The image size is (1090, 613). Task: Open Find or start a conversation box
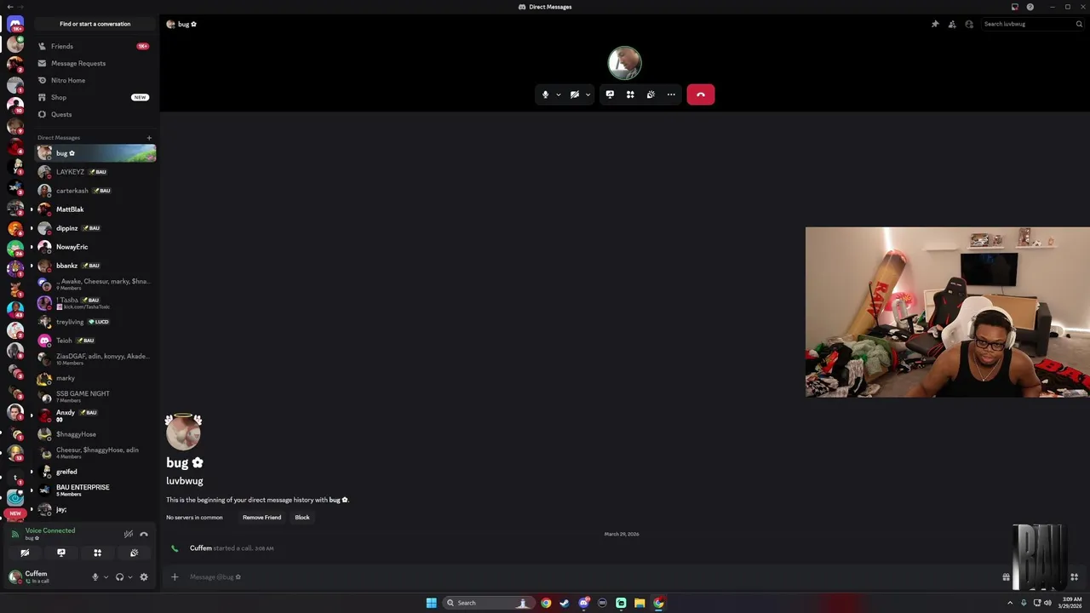95,24
